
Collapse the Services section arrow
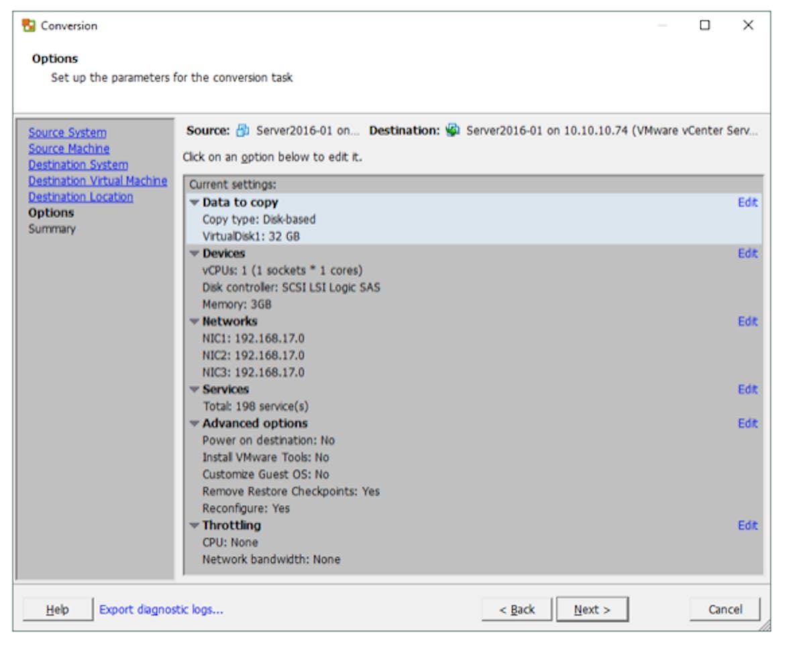click(x=195, y=389)
